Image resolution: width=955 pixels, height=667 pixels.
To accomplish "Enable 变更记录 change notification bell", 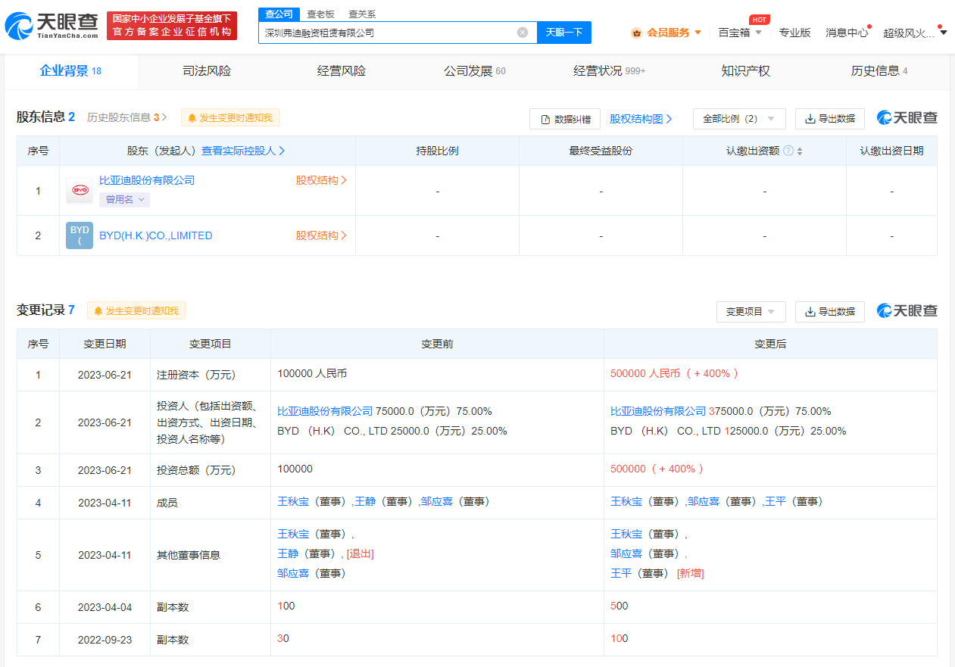I will 136,310.
